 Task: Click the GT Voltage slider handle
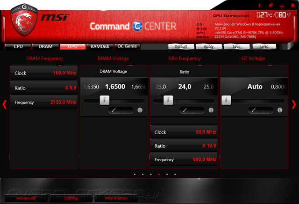(x=226, y=100)
